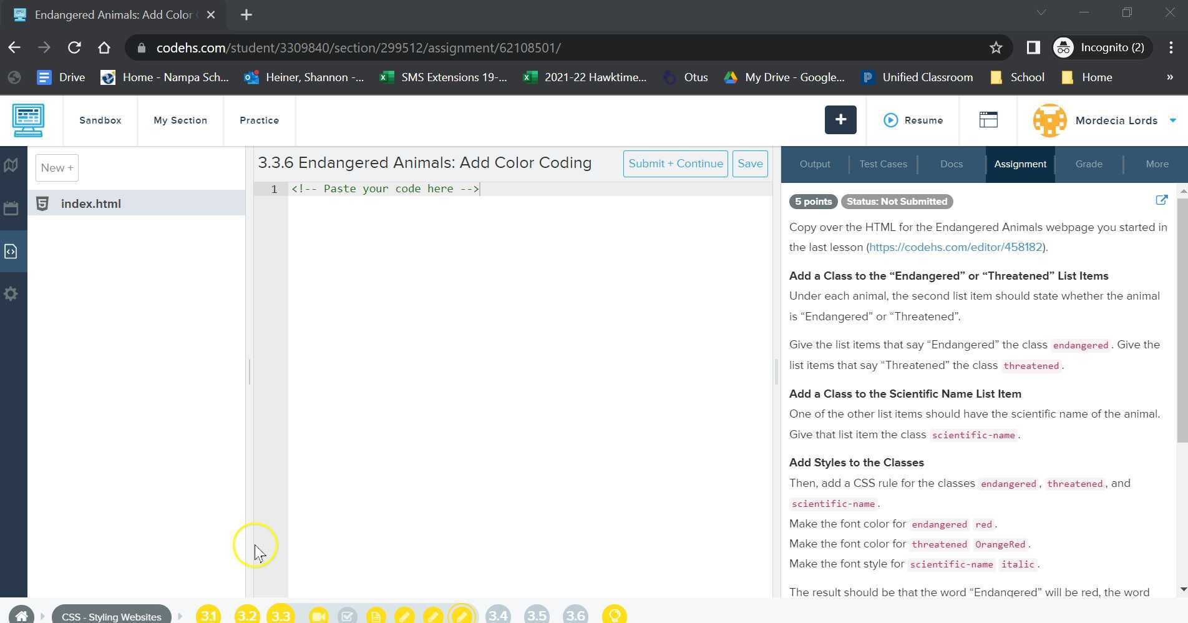Open assignment in new window icon
This screenshot has width=1188, height=623.
coord(1161,200)
